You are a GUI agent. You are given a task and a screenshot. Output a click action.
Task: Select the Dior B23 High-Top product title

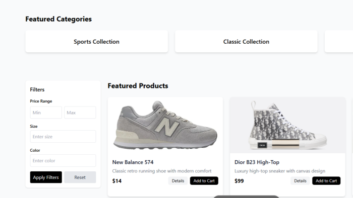pyautogui.click(x=257, y=162)
